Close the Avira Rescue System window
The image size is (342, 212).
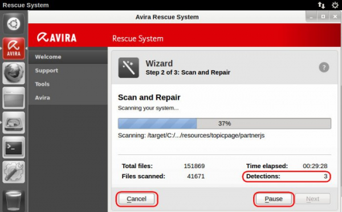point(335,17)
